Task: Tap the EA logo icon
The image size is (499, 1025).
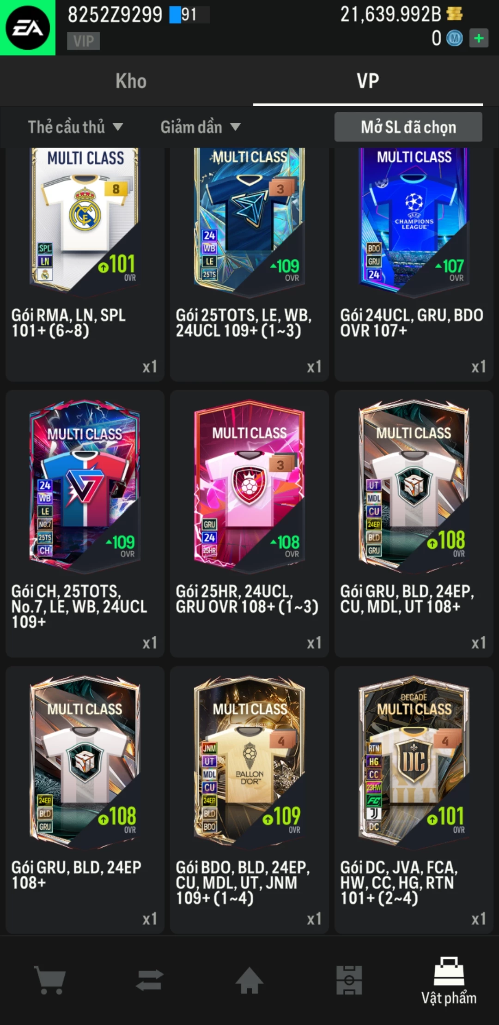Action: tap(28, 28)
